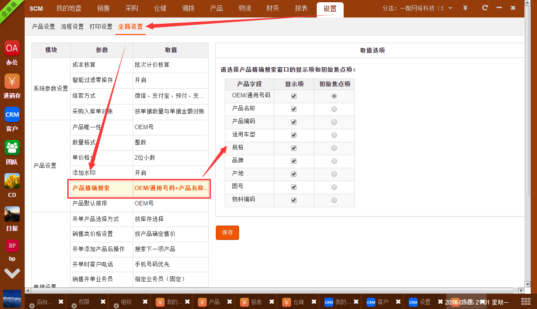537x309 pixels.
Task: Expand sidebar with the down chevron arrow
Action: pyautogui.click(x=12, y=273)
